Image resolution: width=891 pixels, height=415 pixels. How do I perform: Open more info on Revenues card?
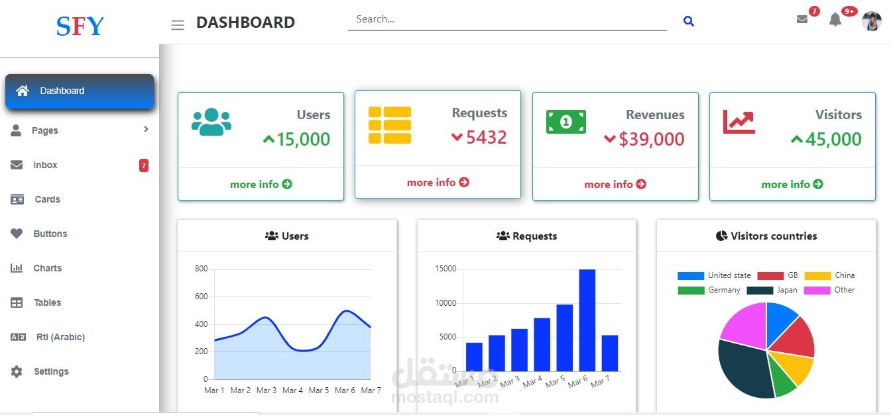(615, 184)
